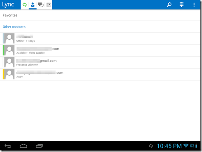Screen dimensions: 202x152
Task: Open the overflow menu
Action: click(194, 5)
